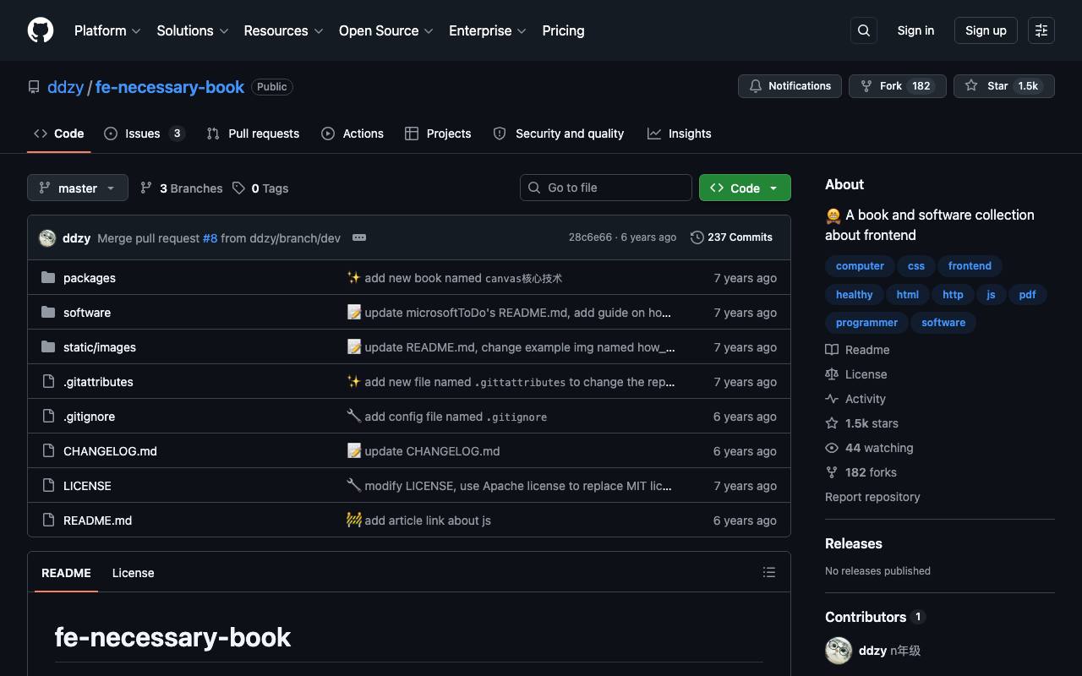Open the Projects tab

[438, 134]
